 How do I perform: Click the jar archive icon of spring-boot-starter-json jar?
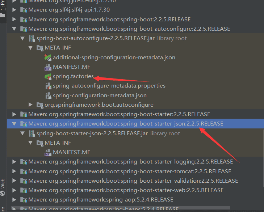point(32,133)
